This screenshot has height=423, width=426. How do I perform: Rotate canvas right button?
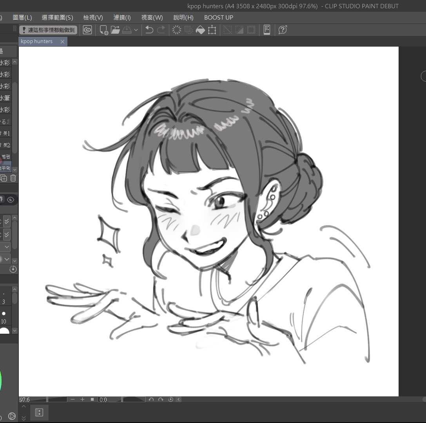161,399
